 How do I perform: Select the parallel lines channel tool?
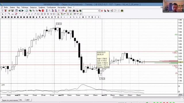click(x=32, y=14)
